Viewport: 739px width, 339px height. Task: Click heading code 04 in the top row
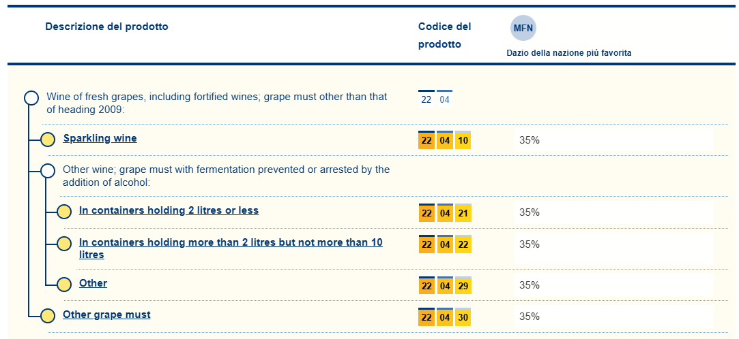[x=444, y=100]
